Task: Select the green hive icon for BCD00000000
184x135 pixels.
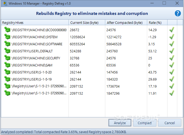Action: (x=7, y=30)
